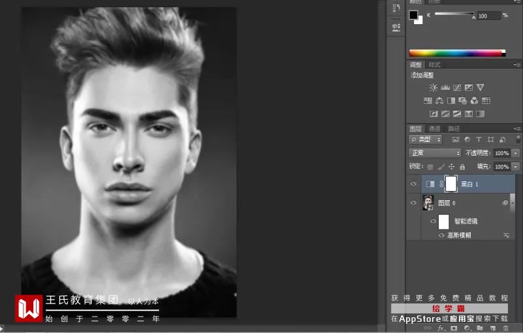The image size is (523, 333).
Task: Click the black foreground color swatch
Action: [413, 14]
